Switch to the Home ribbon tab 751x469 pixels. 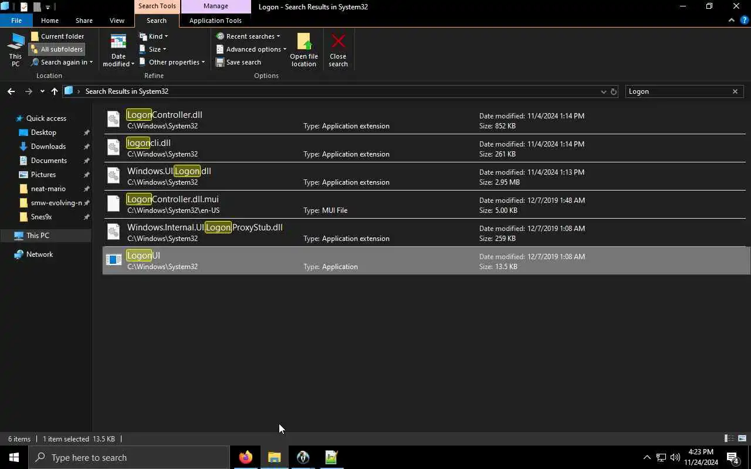click(x=50, y=21)
